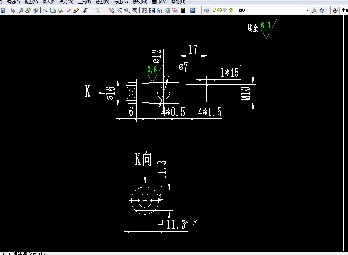Open the QuickCalc calculator icon
The image size is (348, 255).
point(183,10)
